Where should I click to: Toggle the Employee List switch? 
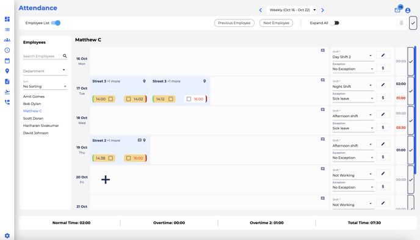click(56, 23)
